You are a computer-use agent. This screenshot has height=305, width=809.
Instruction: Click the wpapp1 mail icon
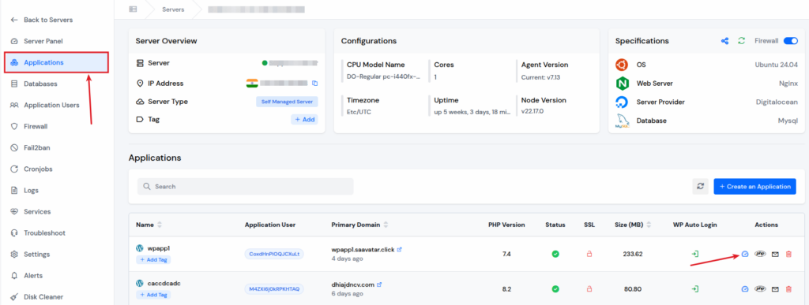click(x=775, y=254)
